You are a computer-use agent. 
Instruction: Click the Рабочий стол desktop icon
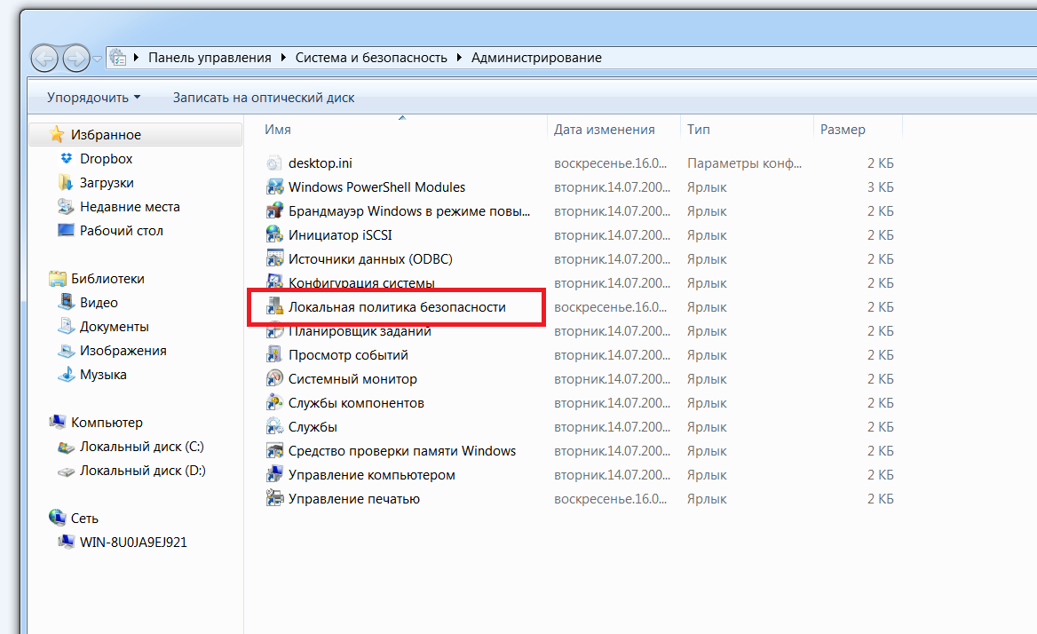(66, 231)
